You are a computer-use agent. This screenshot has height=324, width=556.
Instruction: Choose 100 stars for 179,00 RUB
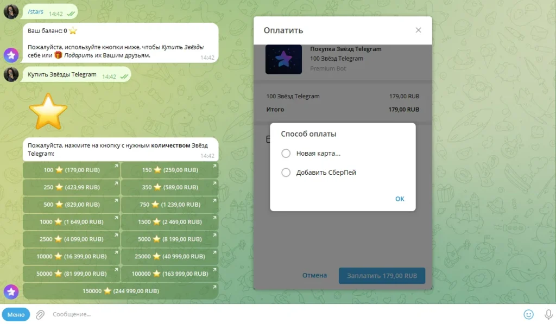[x=71, y=170]
